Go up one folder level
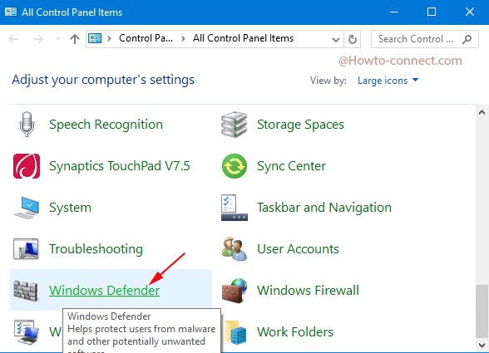This screenshot has height=353, width=489. pos(75,39)
